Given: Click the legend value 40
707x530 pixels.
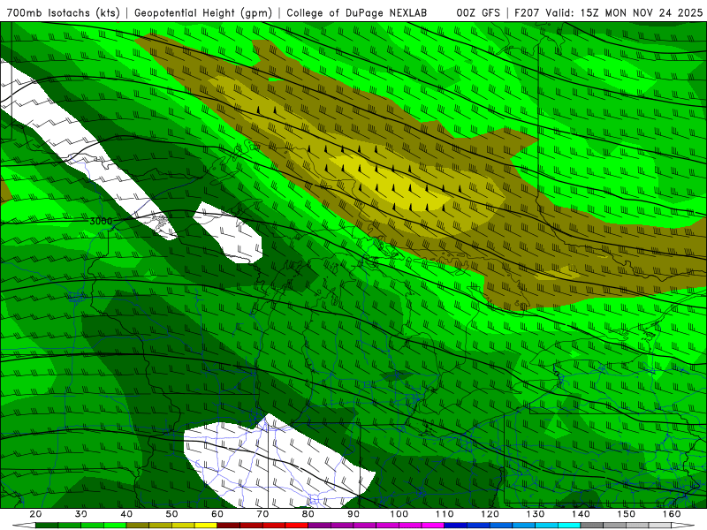Looking at the screenshot, I should [126, 514].
